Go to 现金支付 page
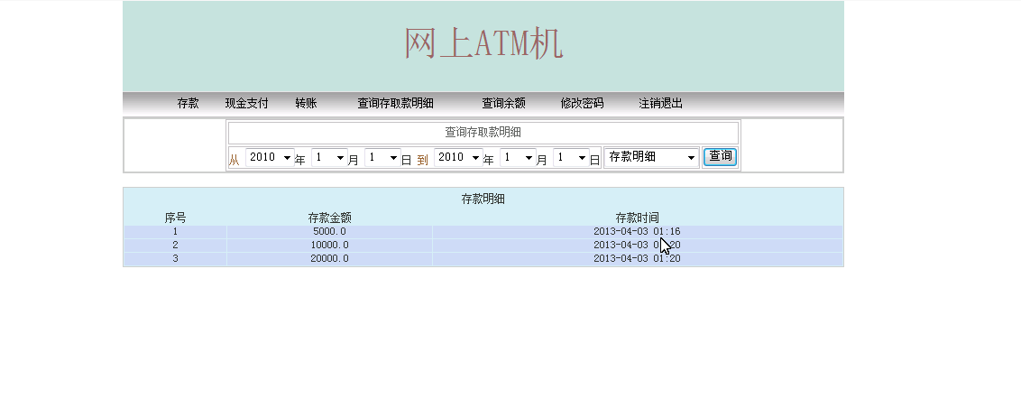Screen dimensions: 1021x399 click(x=247, y=103)
